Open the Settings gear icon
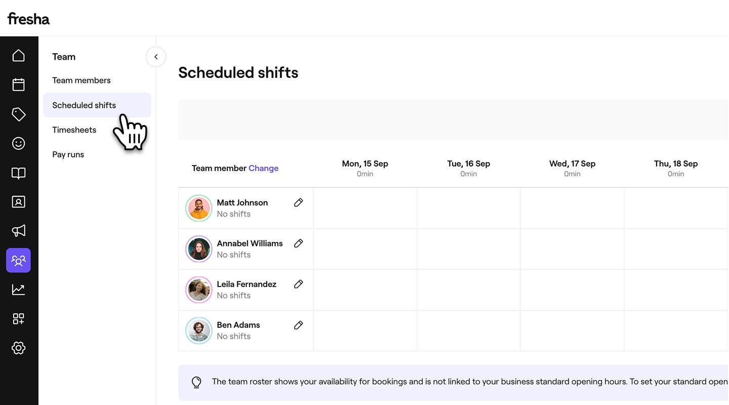729x405 pixels. click(x=19, y=348)
